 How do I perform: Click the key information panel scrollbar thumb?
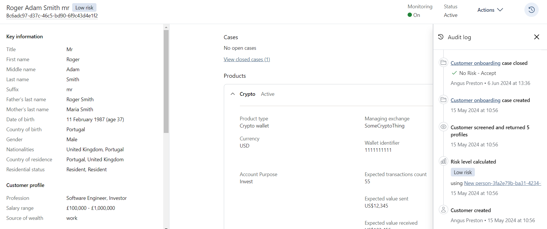click(x=166, y=81)
